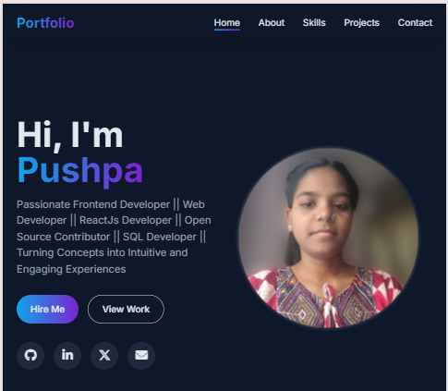
Task: Open the LinkedIn social icon
Action: (67, 356)
